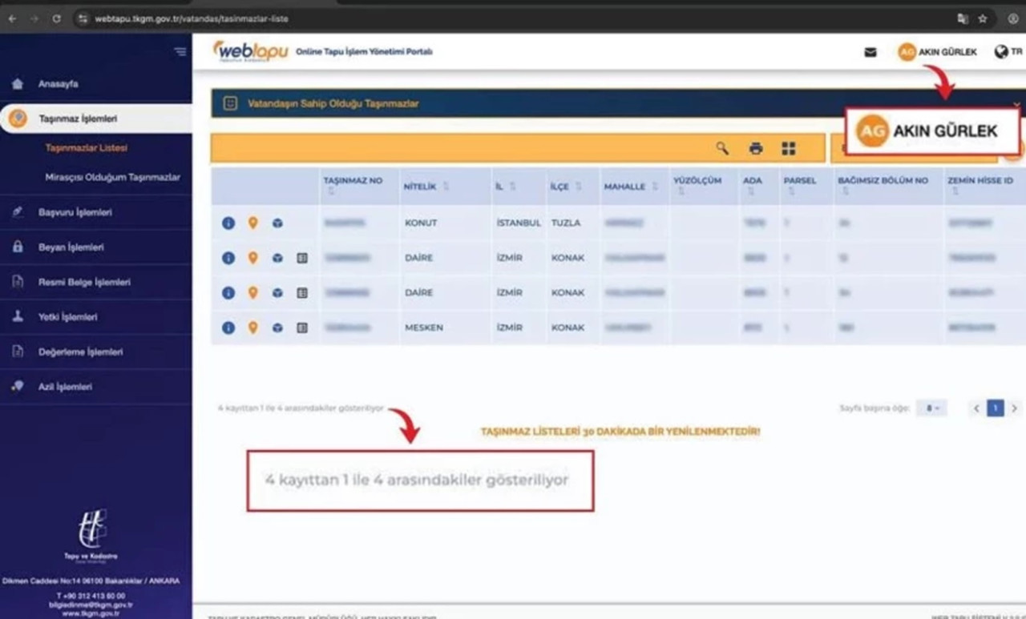This screenshot has width=1026, height=619.
Task: Switch to grid view using the tiles icon
Action: click(789, 148)
